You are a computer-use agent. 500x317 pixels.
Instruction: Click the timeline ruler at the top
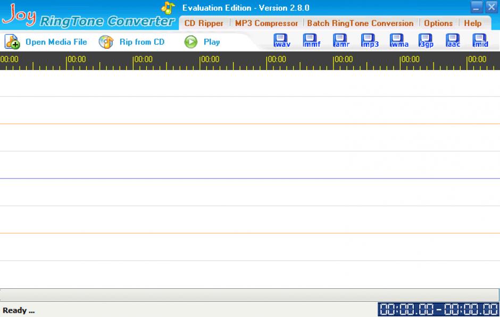(x=249, y=62)
